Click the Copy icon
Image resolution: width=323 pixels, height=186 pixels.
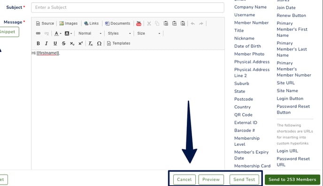coord(157,23)
